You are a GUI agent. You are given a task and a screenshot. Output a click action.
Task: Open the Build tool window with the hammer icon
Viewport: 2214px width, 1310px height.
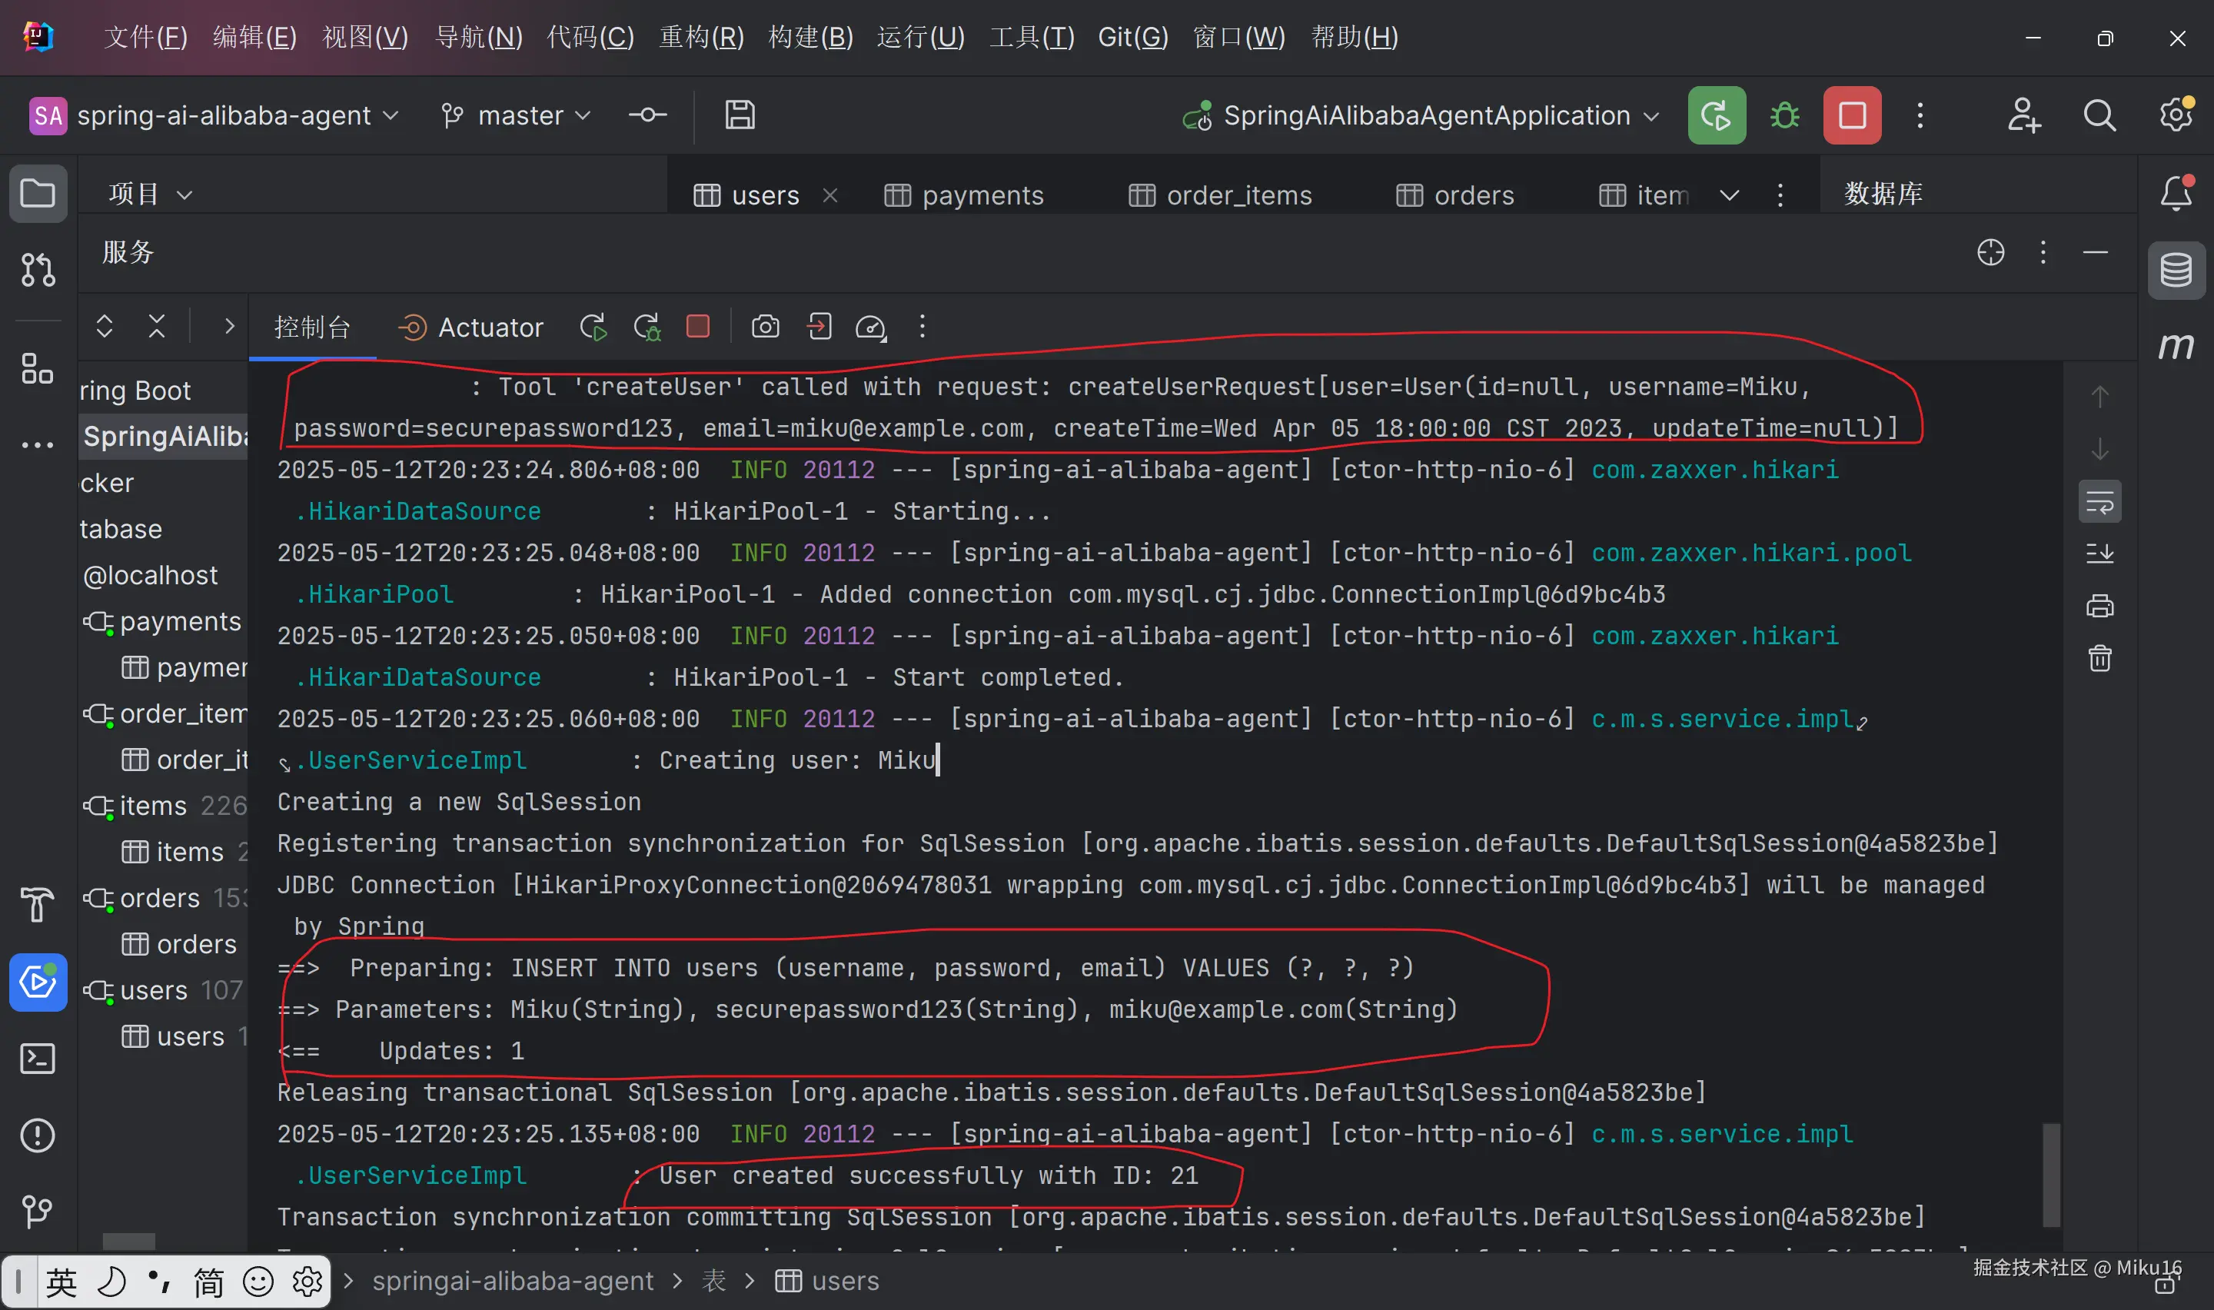click(x=38, y=905)
